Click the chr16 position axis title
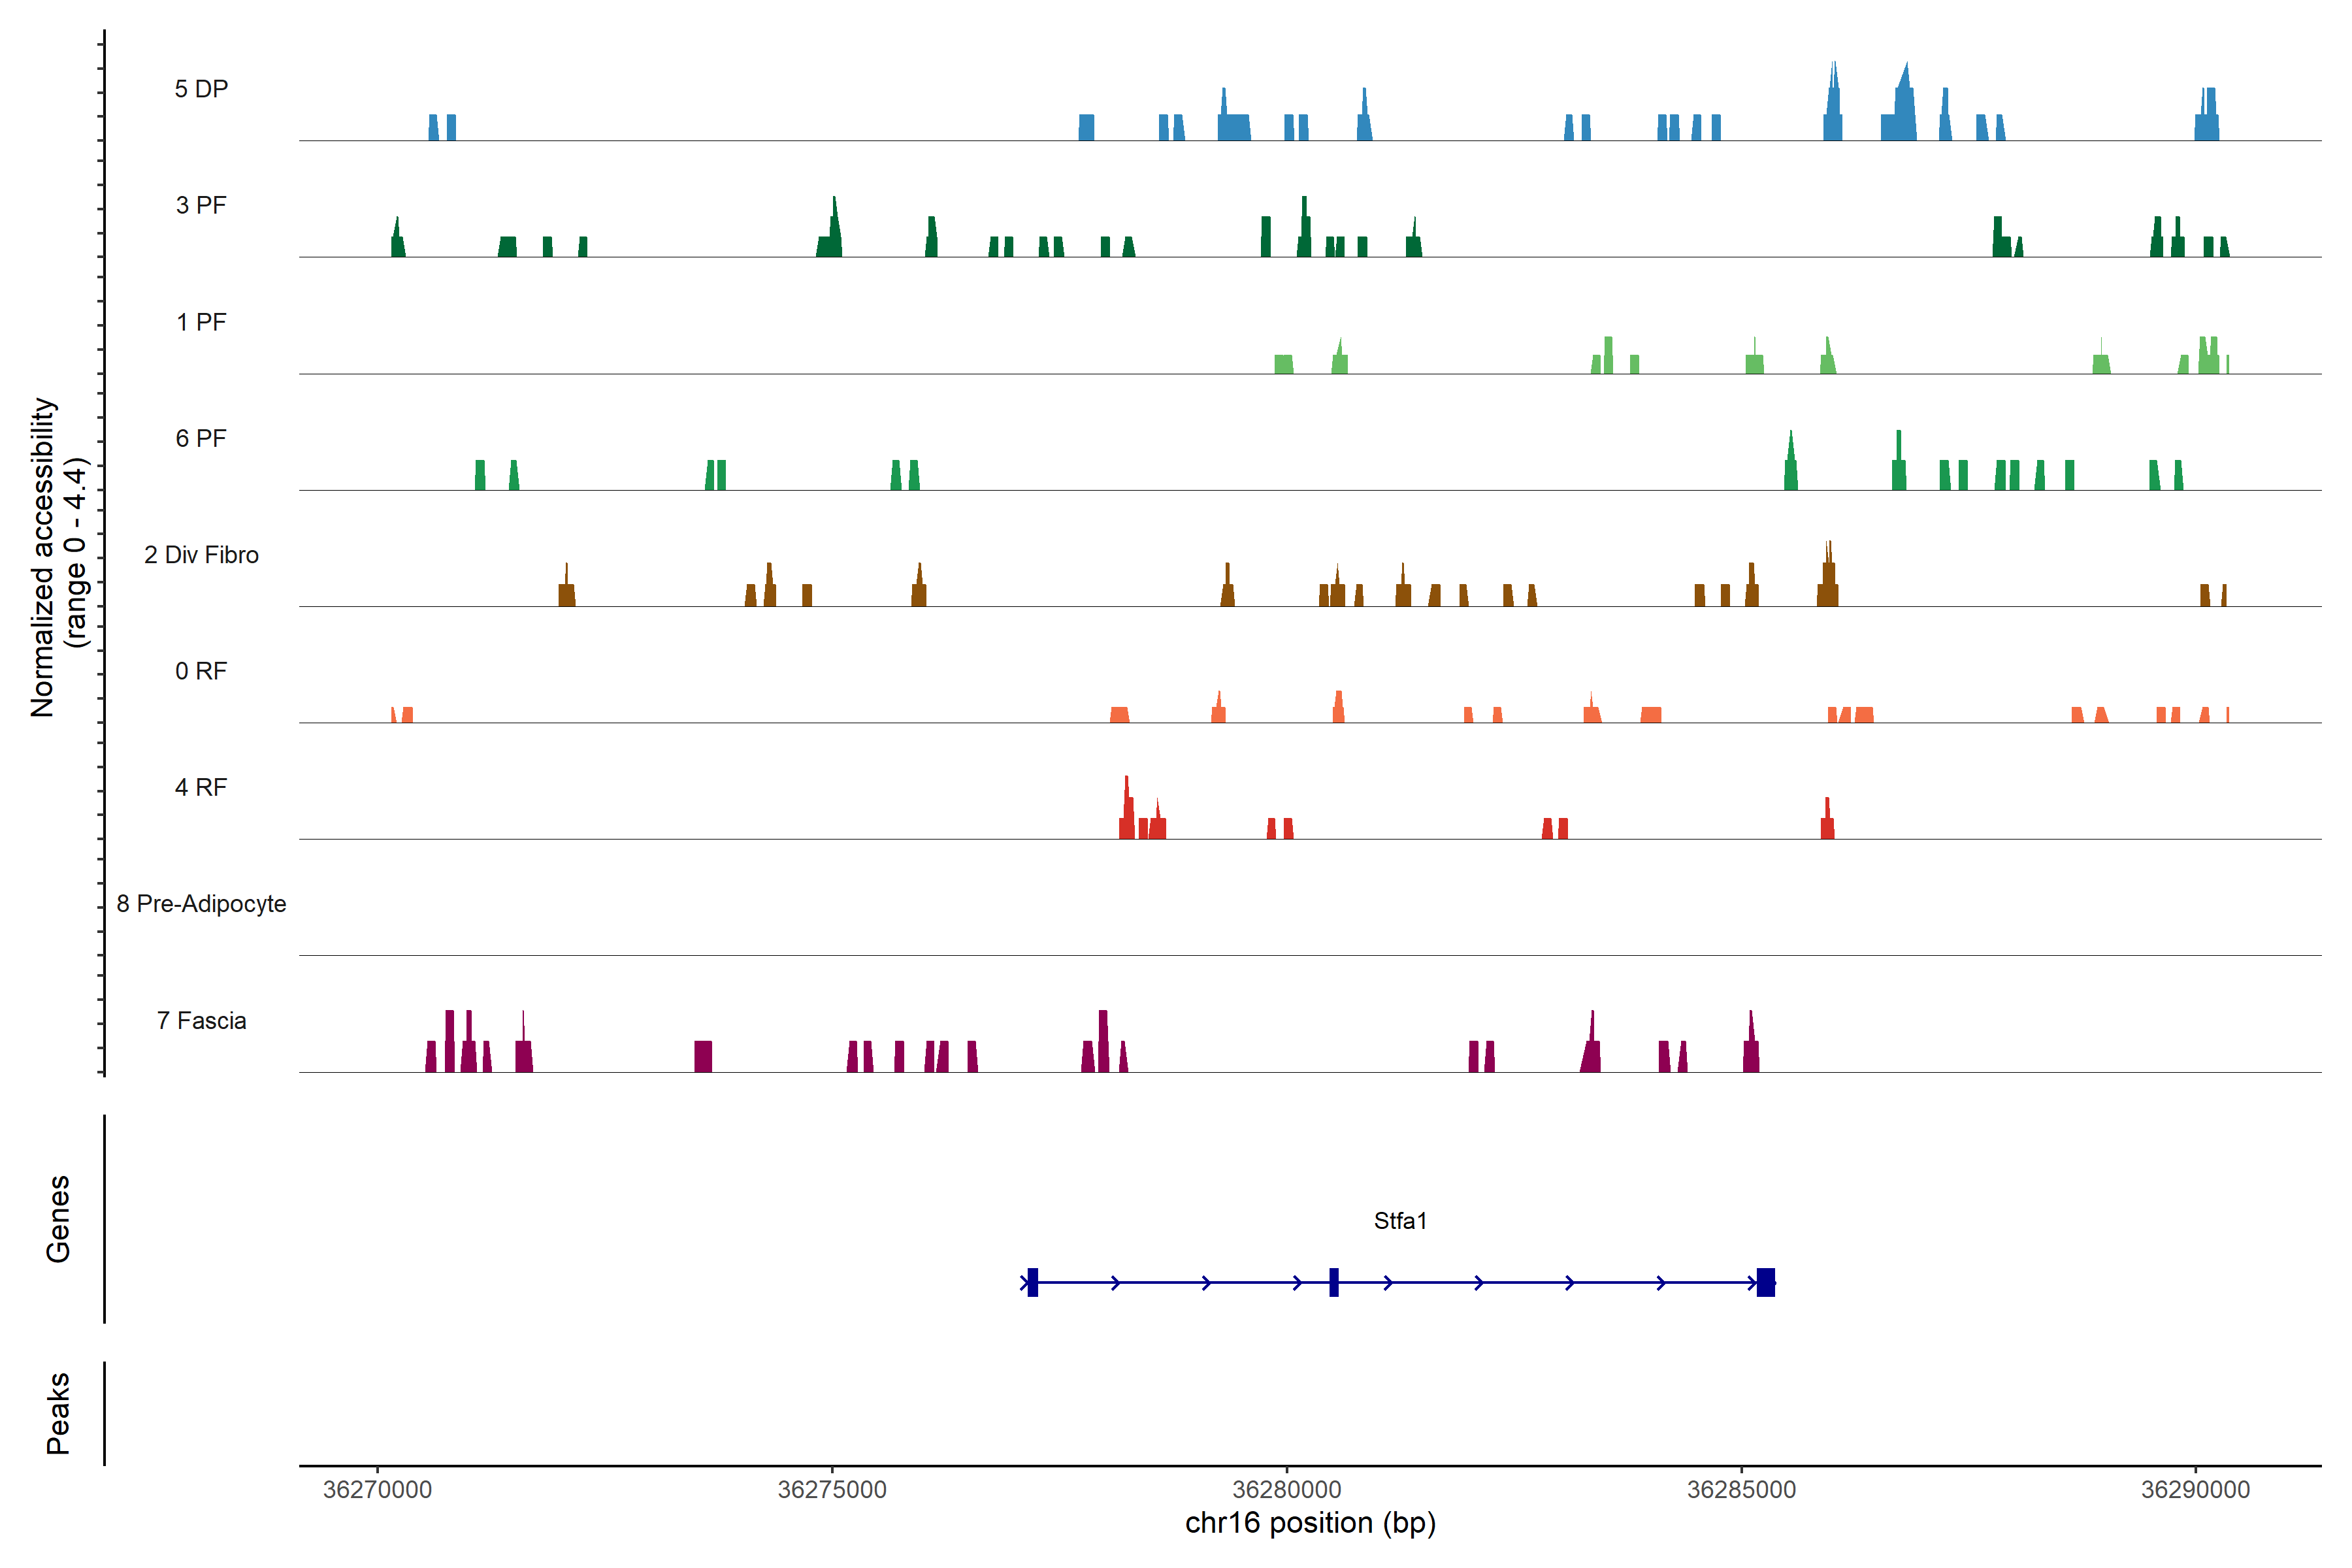Screen dimensions: 2352x1568 pyautogui.click(x=1310, y=1523)
